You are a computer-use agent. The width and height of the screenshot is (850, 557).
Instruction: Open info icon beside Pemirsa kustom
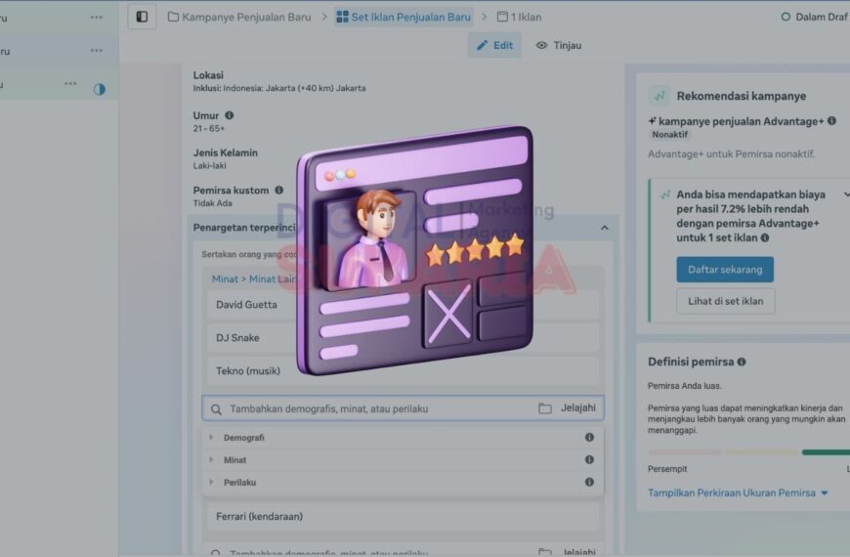tap(279, 191)
